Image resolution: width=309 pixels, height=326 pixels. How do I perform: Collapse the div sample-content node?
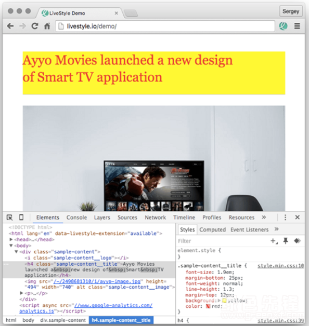pyautogui.click(x=16, y=252)
